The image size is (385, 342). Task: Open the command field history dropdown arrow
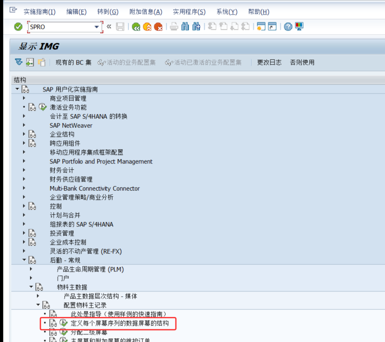tap(97, 27)
